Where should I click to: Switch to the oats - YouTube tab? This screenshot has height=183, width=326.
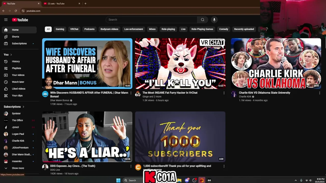pyautogui.click(x=61, y=4)
